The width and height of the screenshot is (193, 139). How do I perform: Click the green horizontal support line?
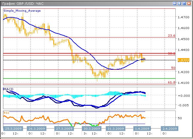coord(90,78)
